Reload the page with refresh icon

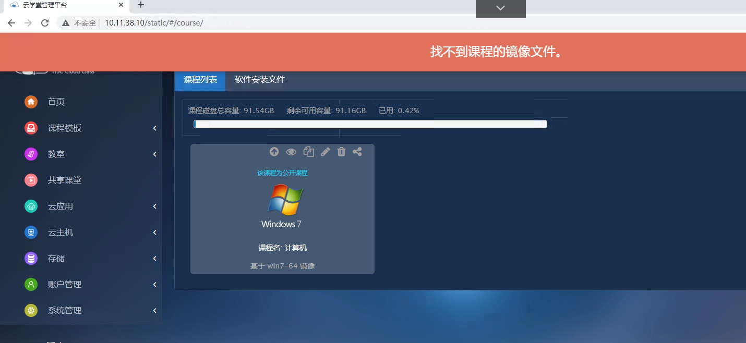pyautogui.click(x=45, y=23)
